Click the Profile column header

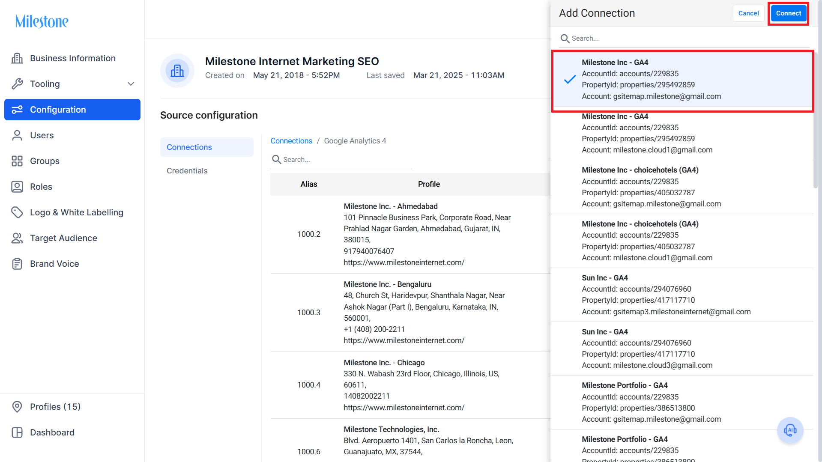(429, 184)
